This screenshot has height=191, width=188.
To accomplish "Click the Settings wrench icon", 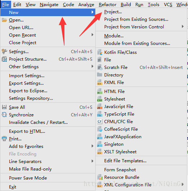I will (x=4, y=52).
